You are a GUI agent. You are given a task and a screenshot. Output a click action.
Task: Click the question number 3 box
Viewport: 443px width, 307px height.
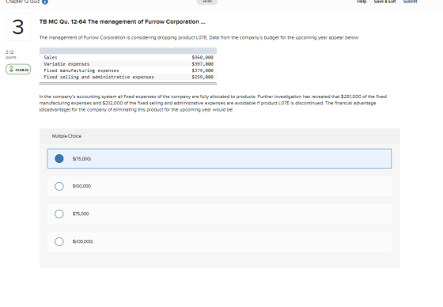pos(18,27)
